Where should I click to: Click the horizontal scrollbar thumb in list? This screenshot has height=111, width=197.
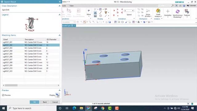pos(11,85)
